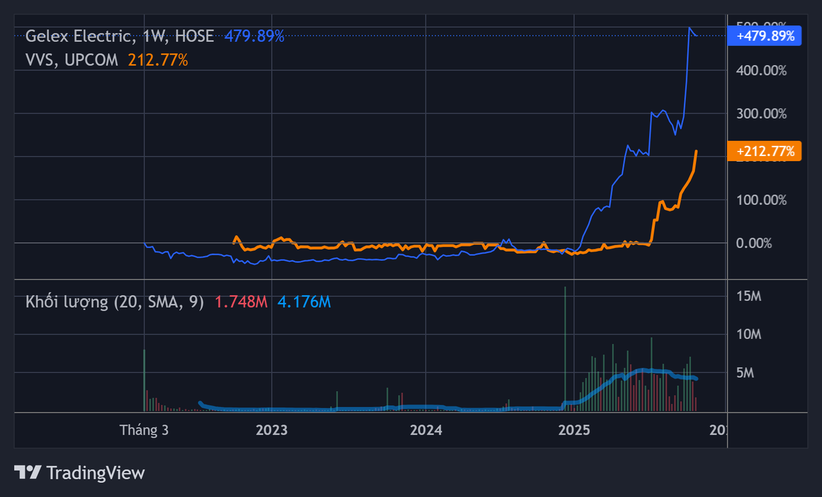The image size is (822, 497).
Task: Click the blue 479.89% legend value
Action: point(254,36)
